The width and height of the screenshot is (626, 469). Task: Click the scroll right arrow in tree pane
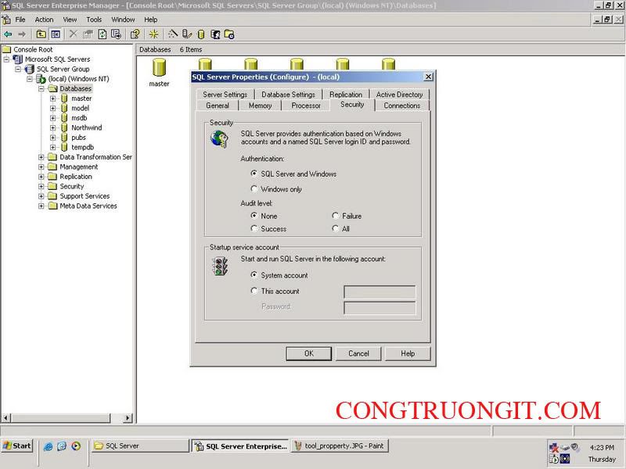tap(128, 418)
